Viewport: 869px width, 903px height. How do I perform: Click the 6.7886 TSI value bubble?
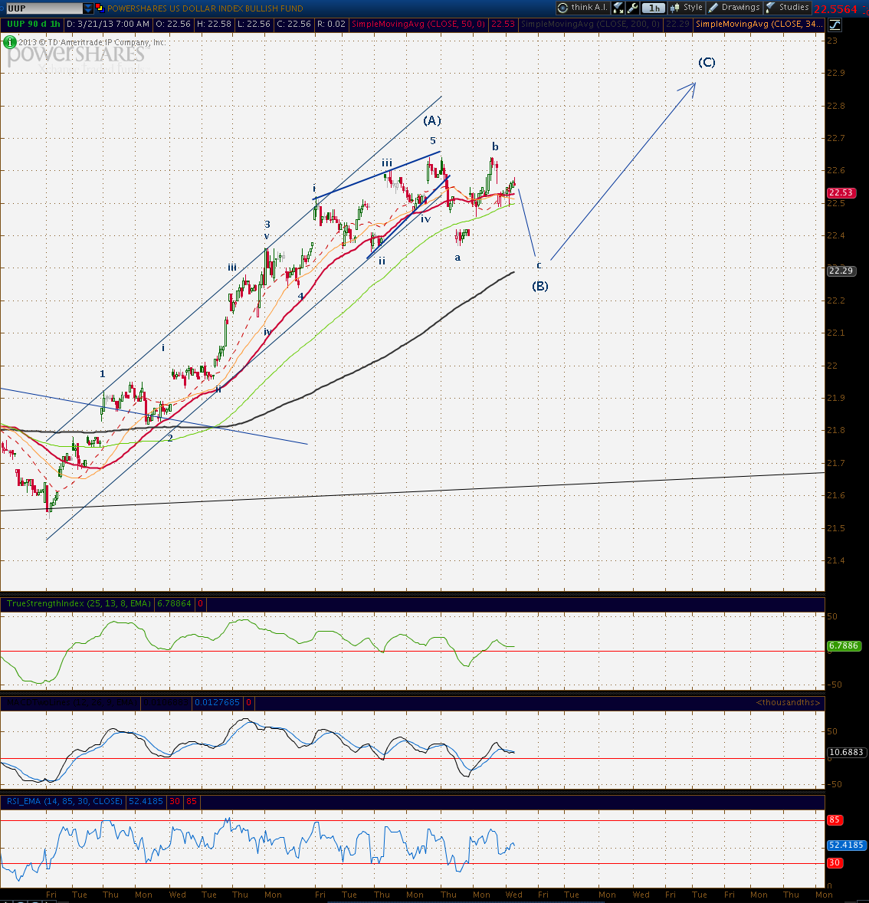tap(844, 645)
